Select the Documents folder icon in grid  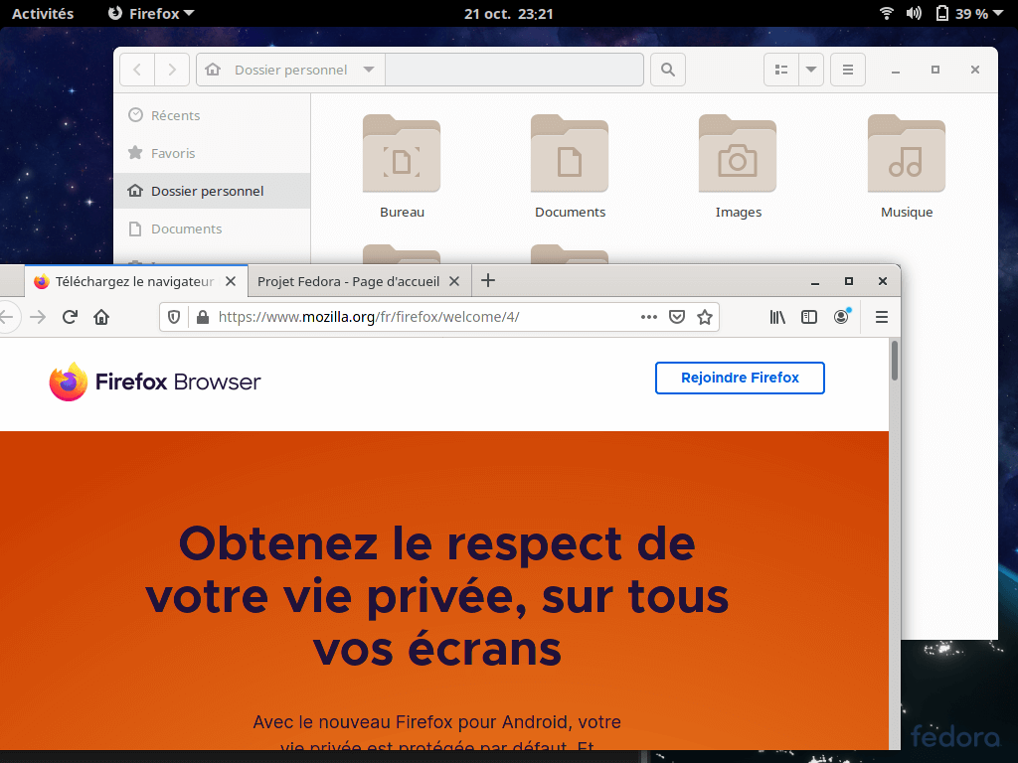tap(570, 154)
